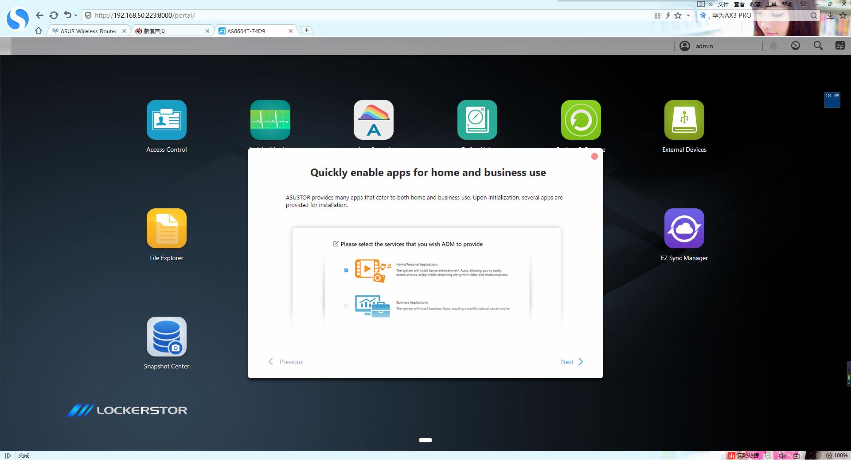
Task: Toggle the Home/Personal Applications checkbox
Action: (x=346, y=270)
